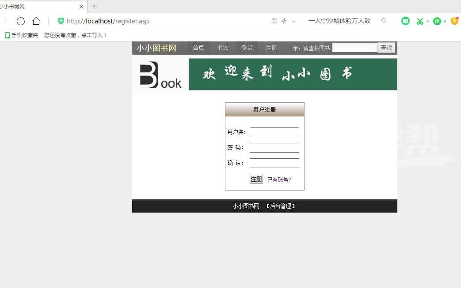This screenshot has width=461, height=288.
Task: Expand the address bar dropdown chevron
Action: coord(294,21)
